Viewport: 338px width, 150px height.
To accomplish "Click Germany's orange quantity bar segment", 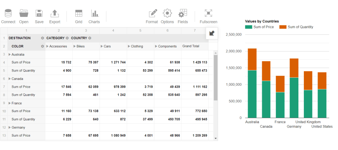I will 294,68.
